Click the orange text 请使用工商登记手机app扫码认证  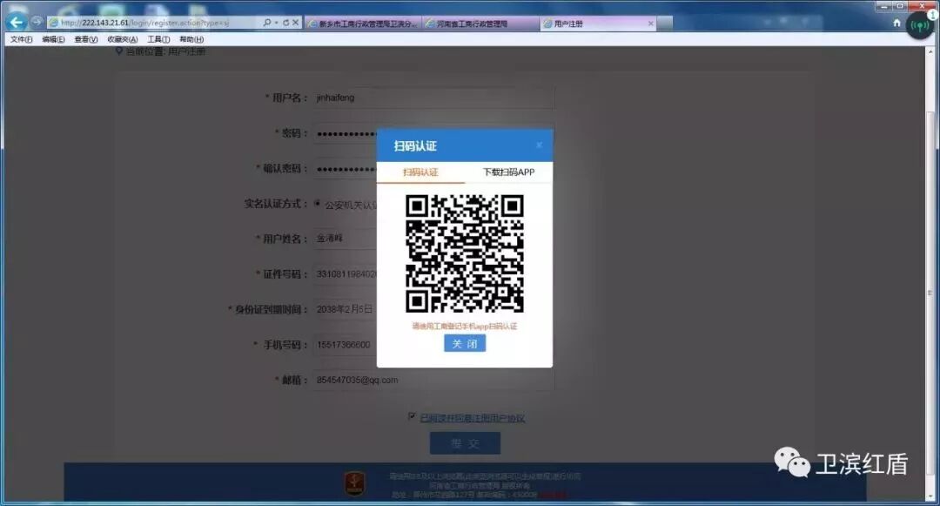465,326
